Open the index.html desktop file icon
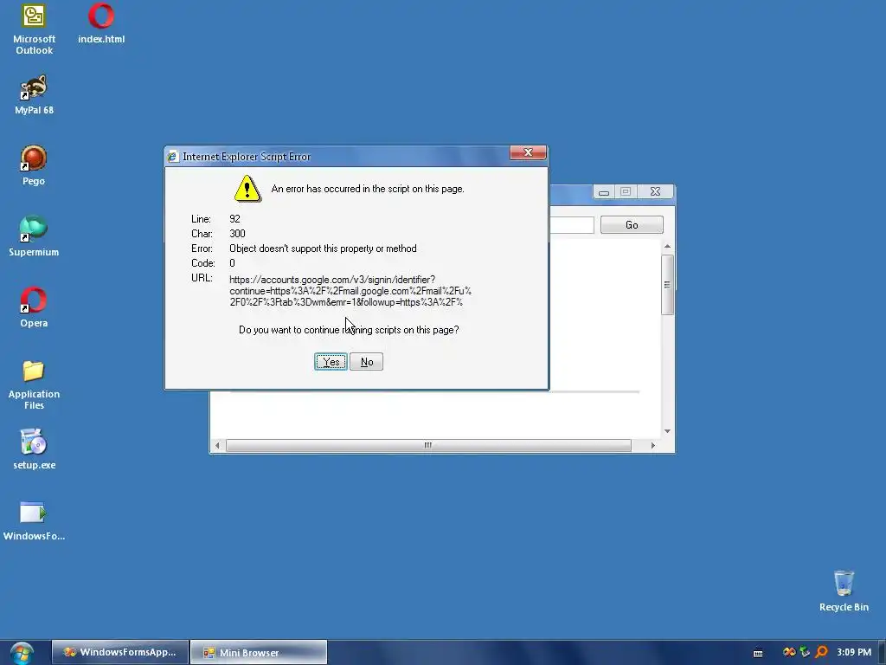 click(x=101, y=23)
